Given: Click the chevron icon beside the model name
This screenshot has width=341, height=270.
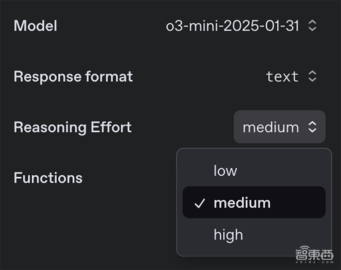Looking at the screenshot, I should click(x=312, y=26).
